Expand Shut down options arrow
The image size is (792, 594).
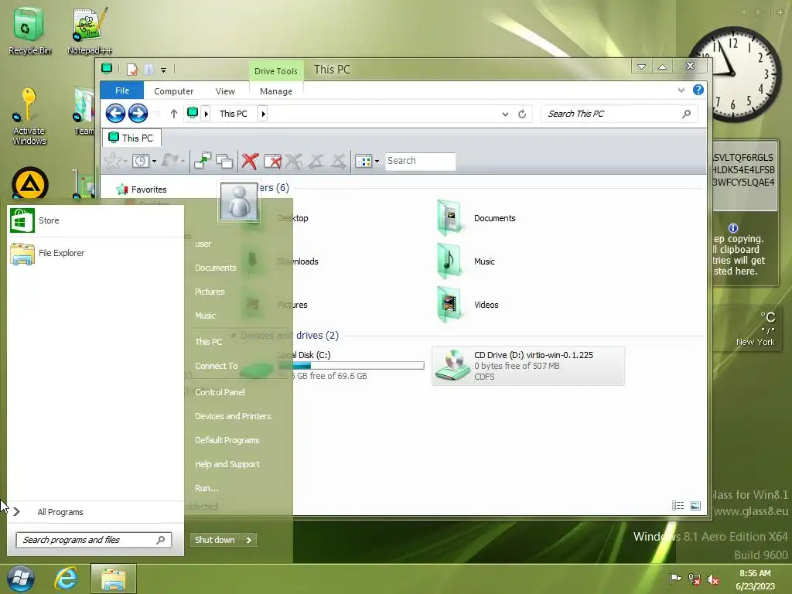(x=248, y=540)
